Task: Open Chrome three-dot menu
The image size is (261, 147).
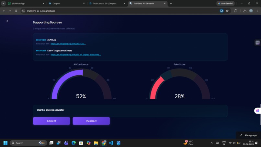Action: coord(257,11)
